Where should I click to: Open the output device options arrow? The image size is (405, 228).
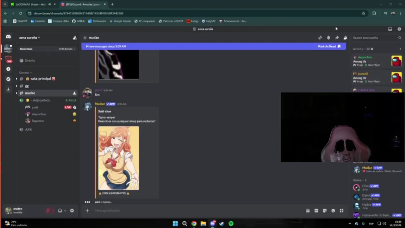(x=65, y=211)
